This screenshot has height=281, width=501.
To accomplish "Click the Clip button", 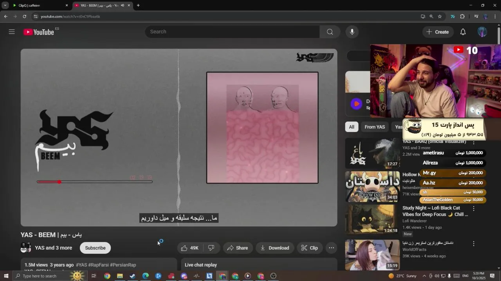I will coord(309,248).
